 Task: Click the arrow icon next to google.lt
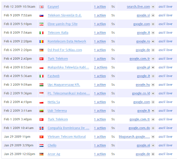[153, 110]
